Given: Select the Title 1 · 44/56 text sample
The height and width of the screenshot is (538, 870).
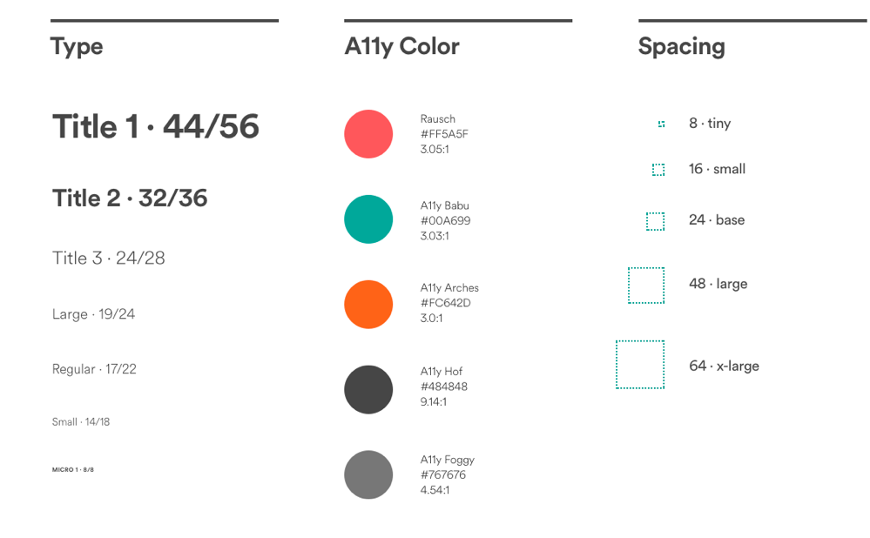Looking at the screenshot, I should click(x=156, y=126).
